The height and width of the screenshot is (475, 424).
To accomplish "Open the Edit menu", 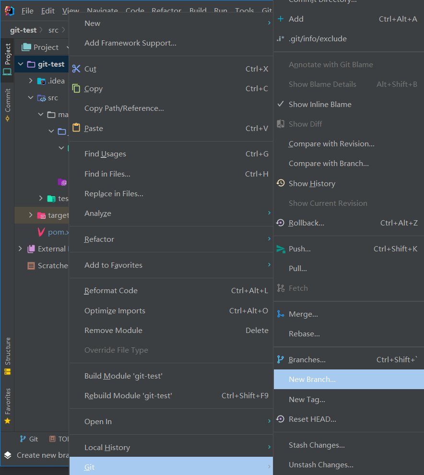I will (x=48, y=11).
